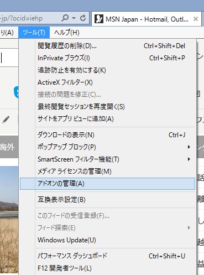
Task: Launch F12 開発者ツール(L)
Action: pyautogui.click(x=107, y=268)
